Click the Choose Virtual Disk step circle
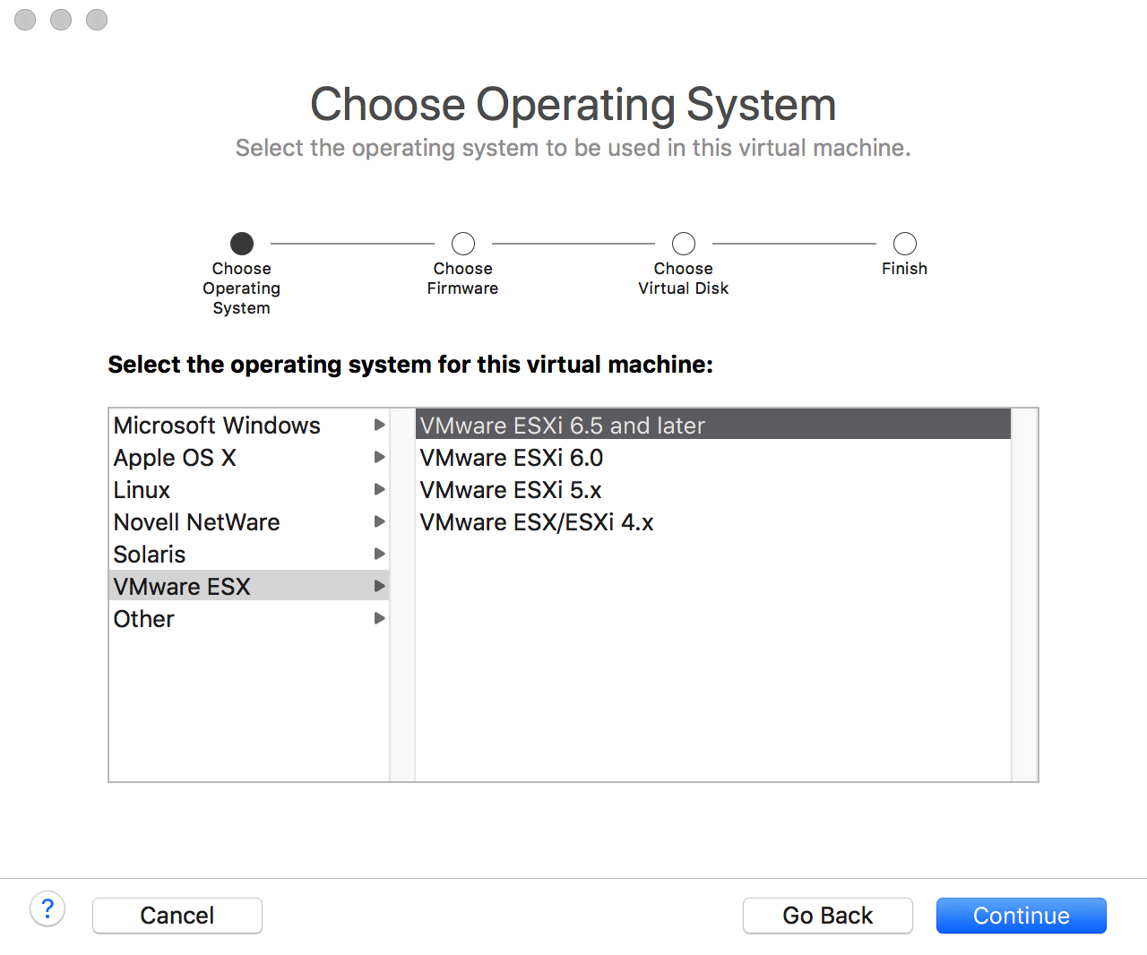 click(x=684, y=244)
